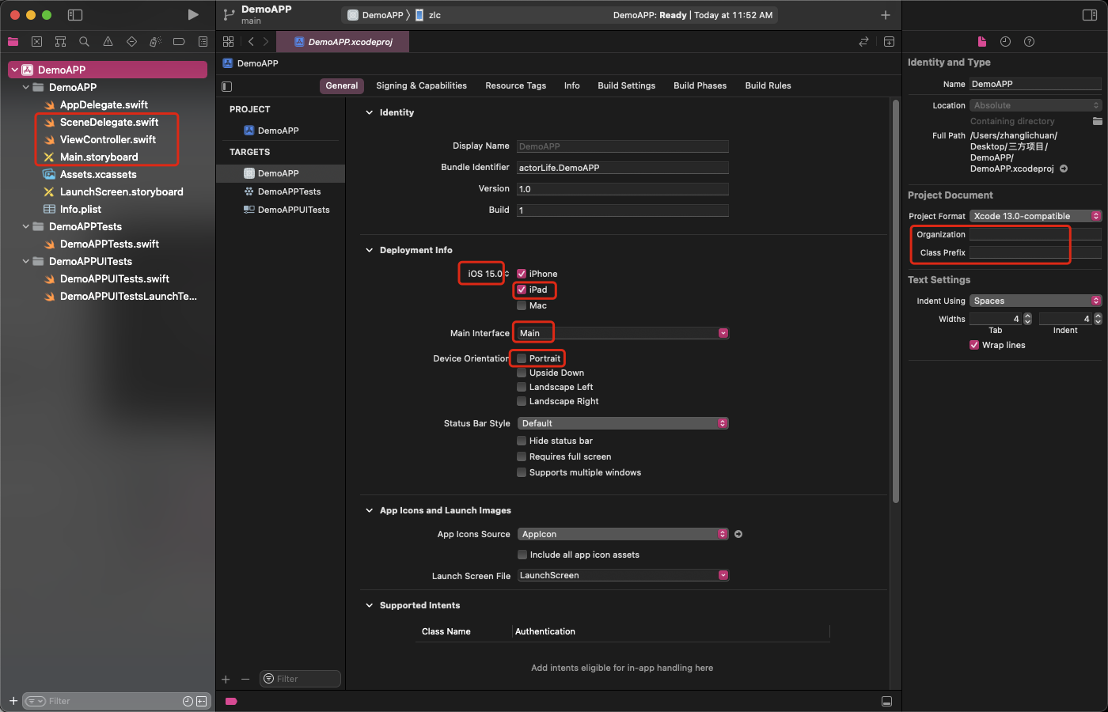Screen dimensions: 1108x712
Task: Enable the Mac device checkbox
Action: click(522, 305)
